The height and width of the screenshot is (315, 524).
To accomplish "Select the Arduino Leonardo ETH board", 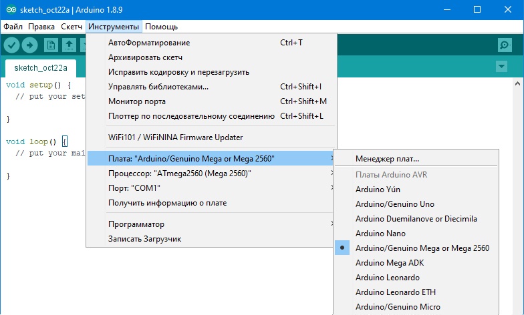I will [x=416, y=292].
